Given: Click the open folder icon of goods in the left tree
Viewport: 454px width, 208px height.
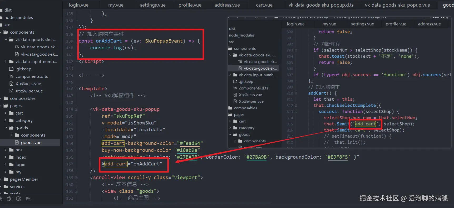Looking at the screenshot, I should (11, 128).
